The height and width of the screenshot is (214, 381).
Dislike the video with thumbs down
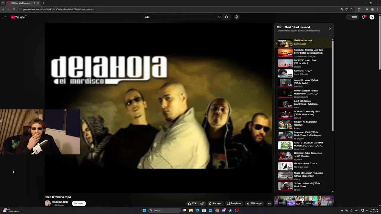click(x=202, y=203)
